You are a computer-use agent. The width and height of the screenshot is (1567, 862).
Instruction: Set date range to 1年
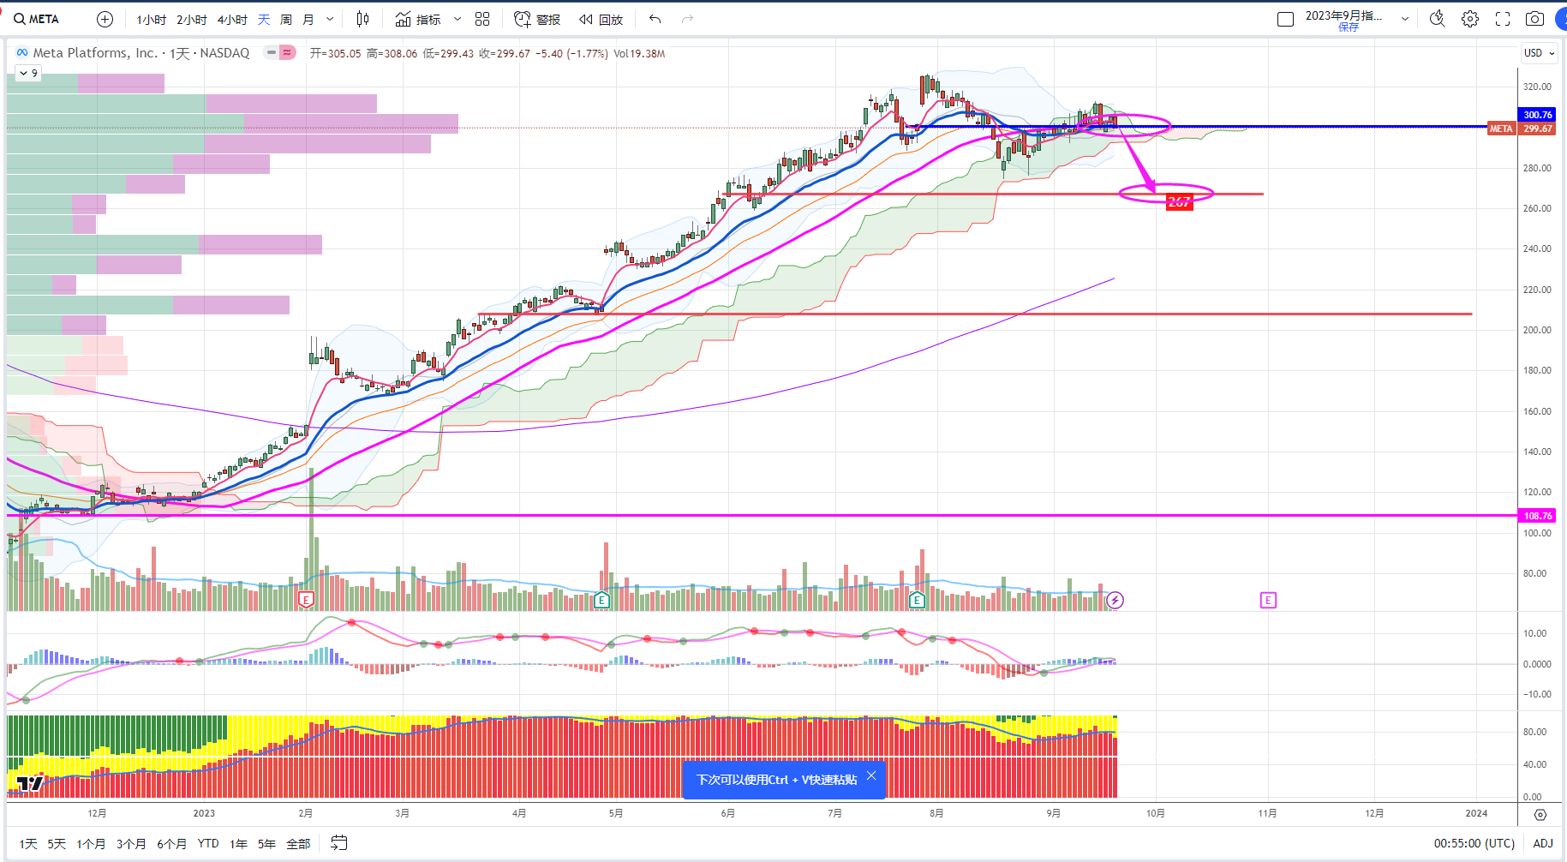click(x=238, y=844)
